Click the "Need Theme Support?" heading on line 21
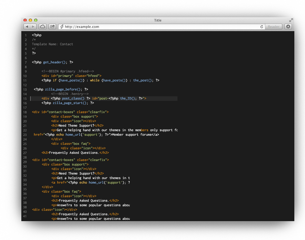Viewport: 305px width, 240px height. click(77, 126)
